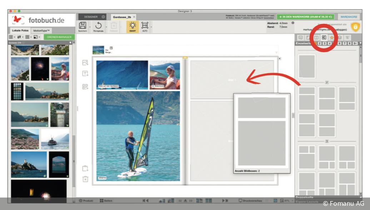The height and width of the screenshot is (210, 370).
Task: Open the W fonts icon tab
Action: [x=347, y=37]
